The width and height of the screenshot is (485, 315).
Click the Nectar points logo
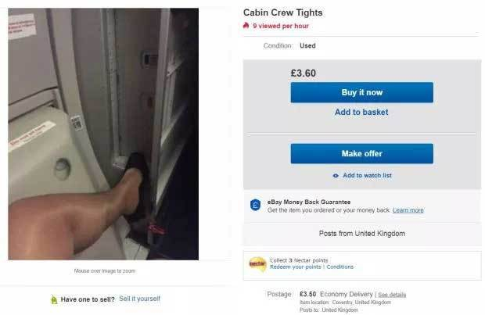257,264
